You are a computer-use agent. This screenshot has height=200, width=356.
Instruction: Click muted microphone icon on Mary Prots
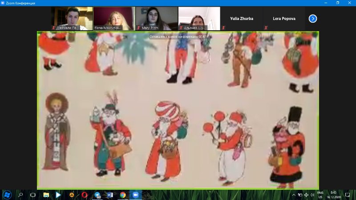(138, 28)
